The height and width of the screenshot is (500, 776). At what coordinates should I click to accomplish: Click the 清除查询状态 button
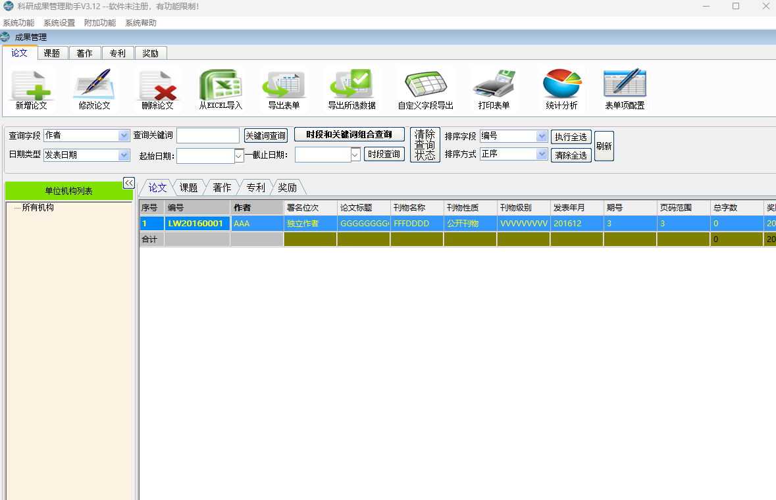(425, 145)
